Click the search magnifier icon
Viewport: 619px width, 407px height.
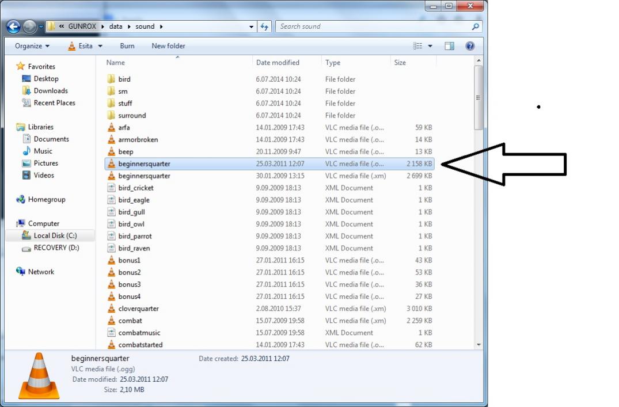point(475,26)
